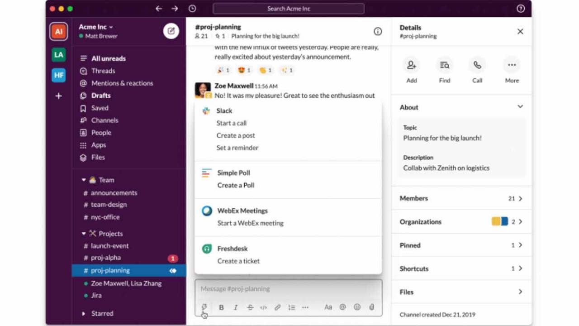Toggle strikethrough text formatting

point(250,307)
